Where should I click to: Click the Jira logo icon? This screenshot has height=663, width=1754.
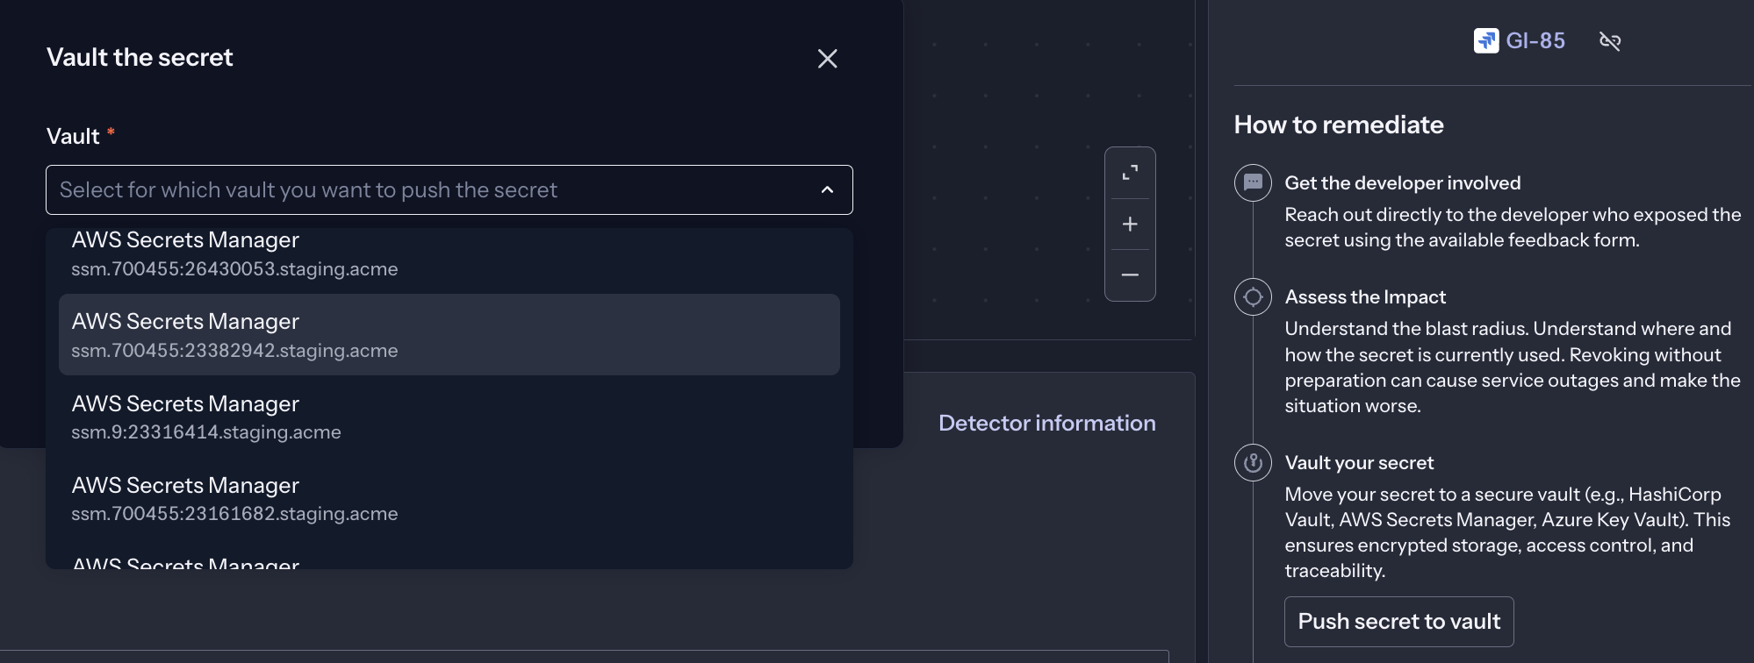[x=1486, y=40]
